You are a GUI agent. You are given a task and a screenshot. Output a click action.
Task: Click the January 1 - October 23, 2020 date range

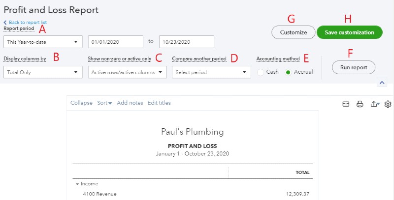193,154
